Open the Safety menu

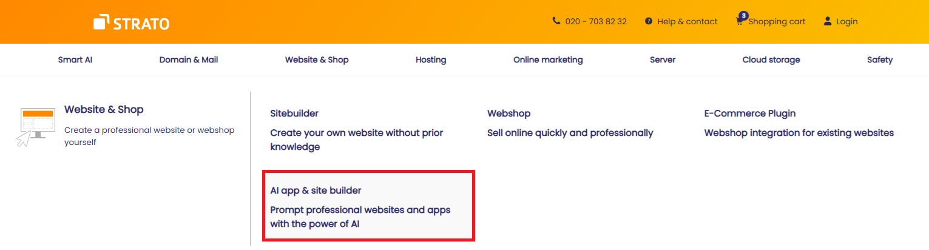pyautogui.click(x=880, y=59)
